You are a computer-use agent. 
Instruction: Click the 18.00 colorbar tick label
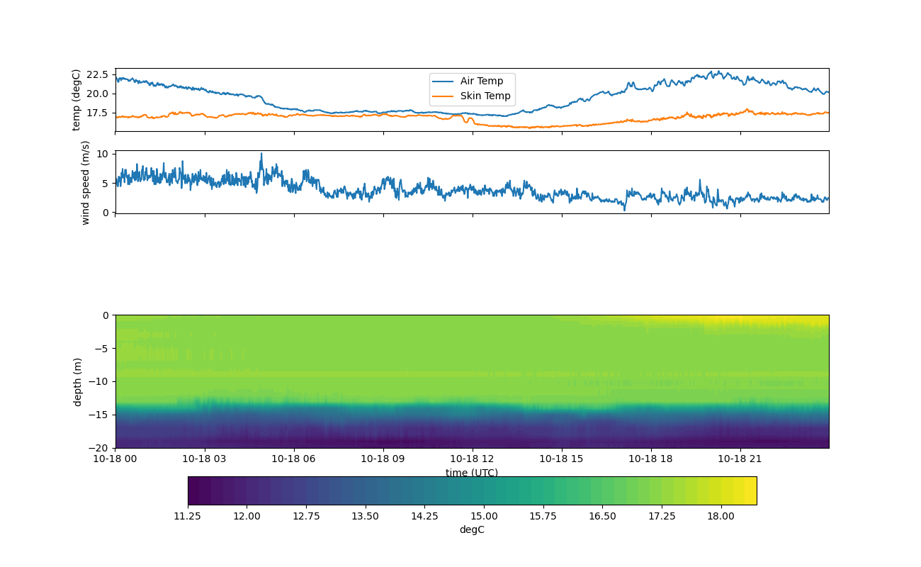[721, 516]
